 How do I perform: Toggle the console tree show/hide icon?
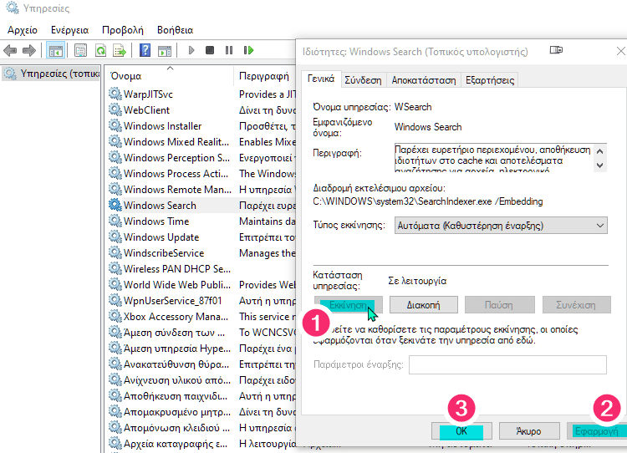55,50
